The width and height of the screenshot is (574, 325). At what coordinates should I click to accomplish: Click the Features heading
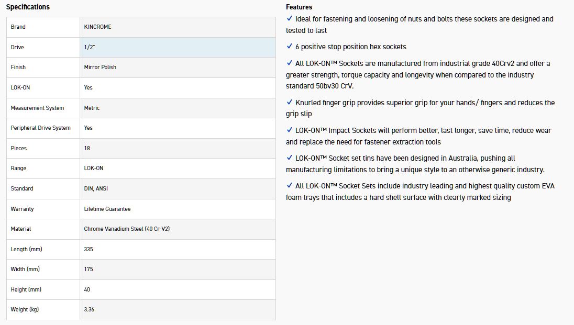(299, 7)
